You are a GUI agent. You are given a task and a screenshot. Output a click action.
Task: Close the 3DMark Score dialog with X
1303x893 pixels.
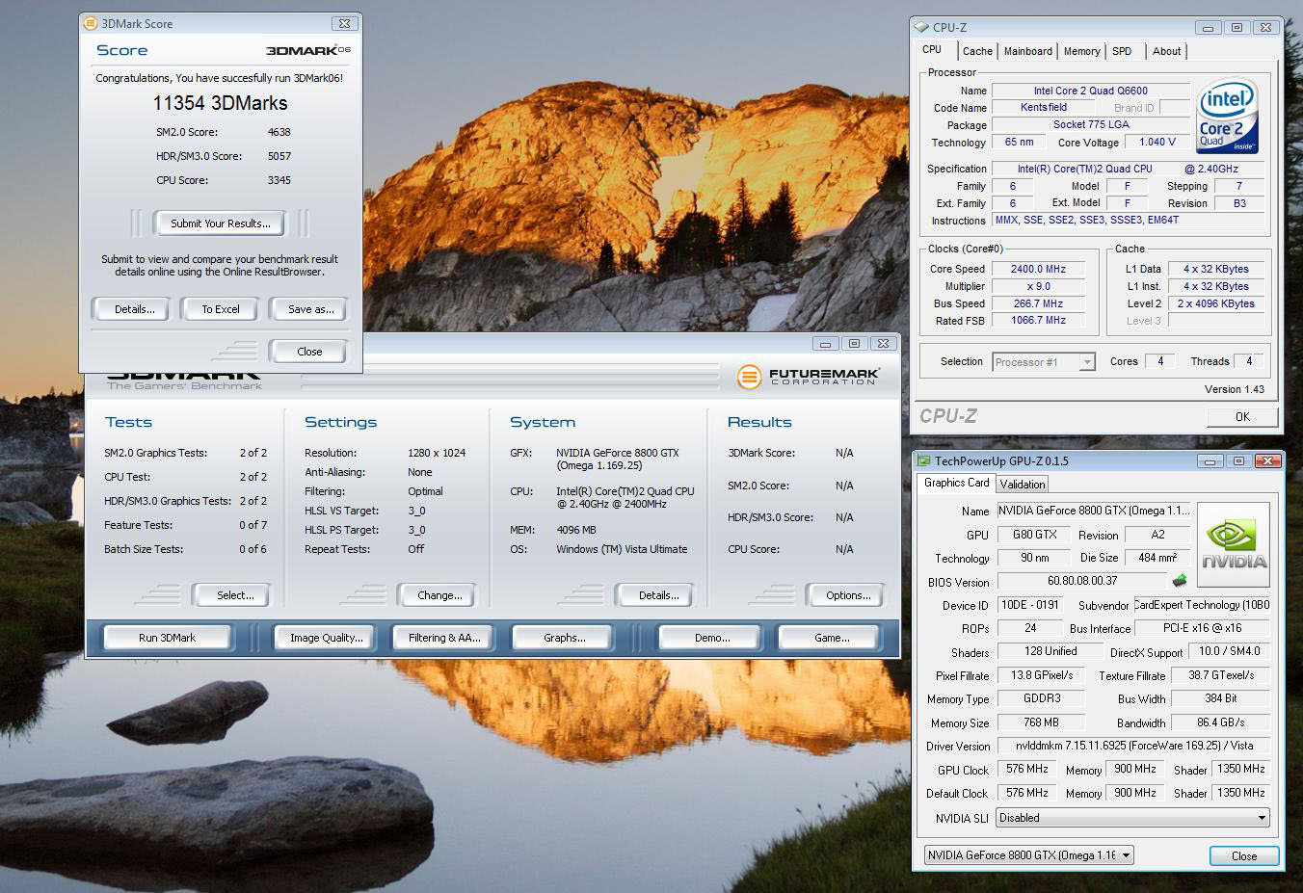[344, 23]
